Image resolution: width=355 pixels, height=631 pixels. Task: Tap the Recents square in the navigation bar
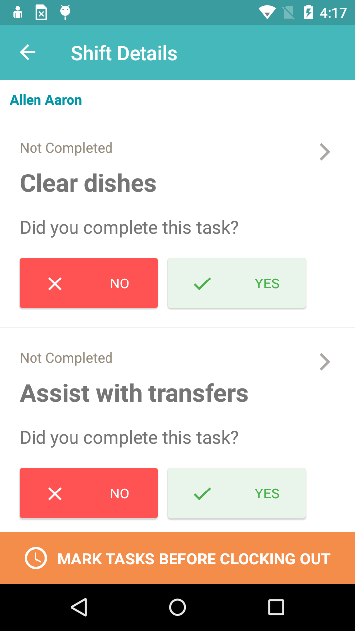(x=276, y=607)
